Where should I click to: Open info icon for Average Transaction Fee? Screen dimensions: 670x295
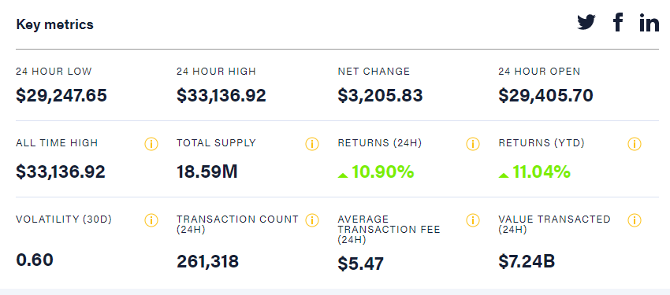click(473, 220)
